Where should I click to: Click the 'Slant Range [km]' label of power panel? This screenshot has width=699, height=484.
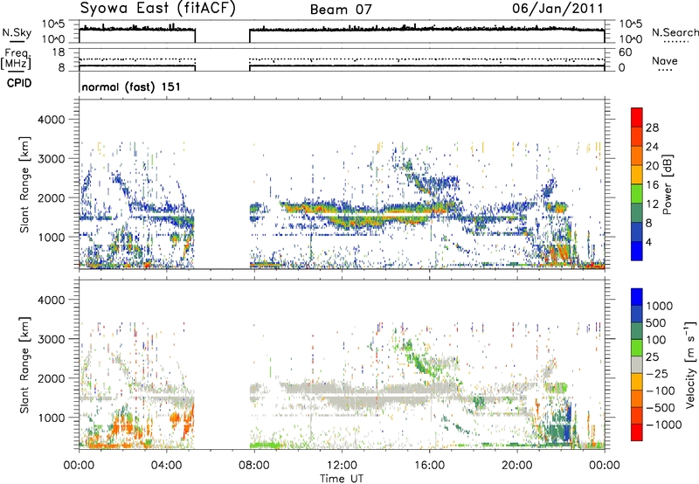tap(24, 184)
